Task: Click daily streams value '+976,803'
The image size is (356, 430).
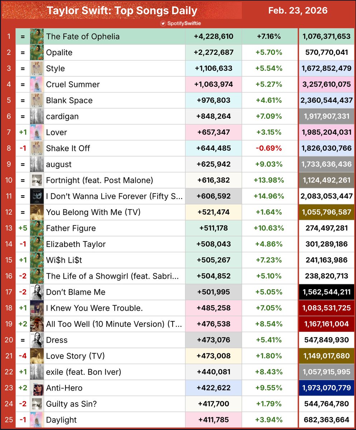Action: pos(213,100)
